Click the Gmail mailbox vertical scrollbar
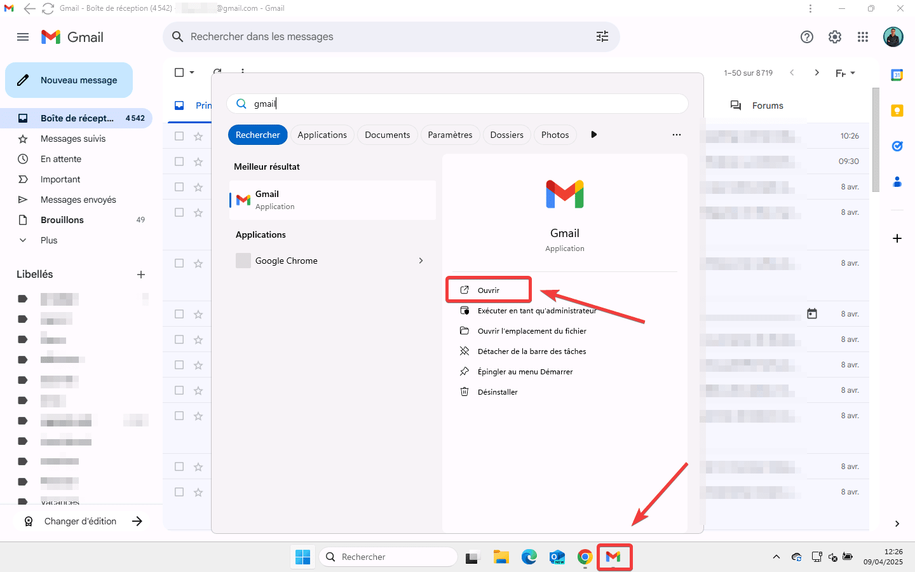Viewport: 915px width, 572px height. coord(876,140)
